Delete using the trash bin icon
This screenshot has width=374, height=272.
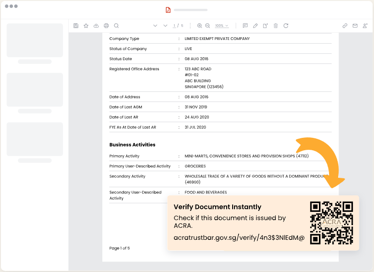pyautogui.click(x=275, y=26)
